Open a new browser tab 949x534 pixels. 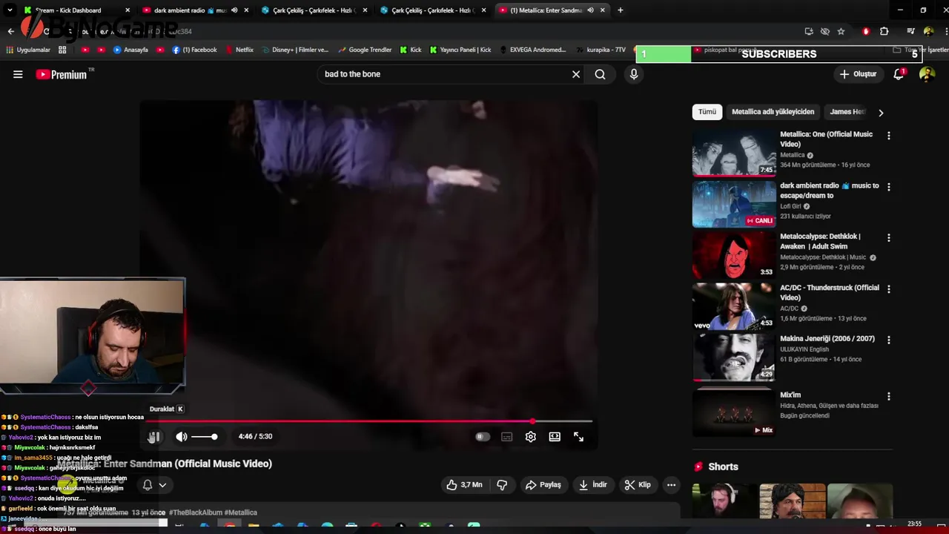(621, 10)
